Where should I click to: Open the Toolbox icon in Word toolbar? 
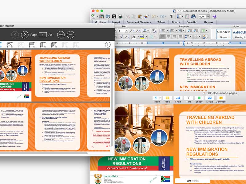(x=187, y=16)
